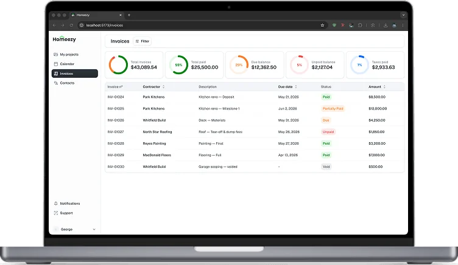Screen dimensions: 458x265
Task: Click the Partially Paid status badge
Action: point(333,108)
